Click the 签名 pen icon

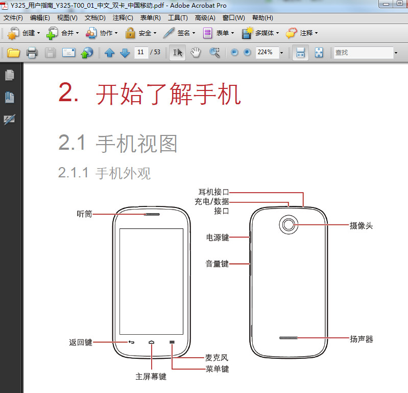169,33
